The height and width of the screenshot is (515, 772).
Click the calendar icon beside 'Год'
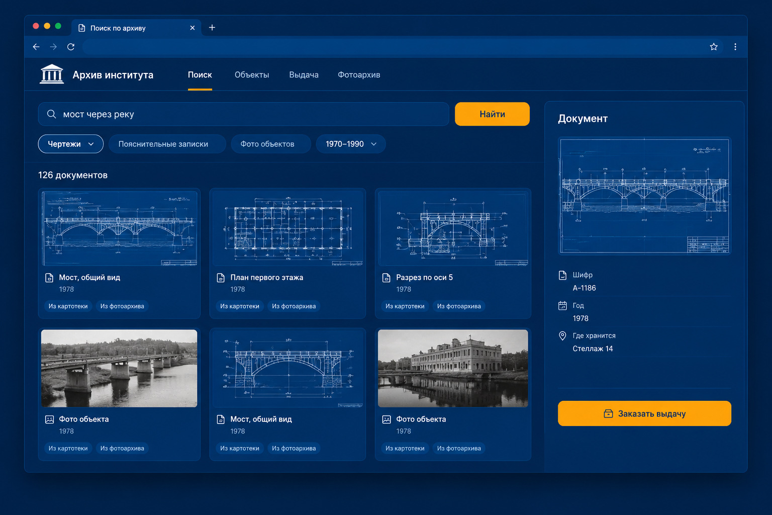click(562, 305)
